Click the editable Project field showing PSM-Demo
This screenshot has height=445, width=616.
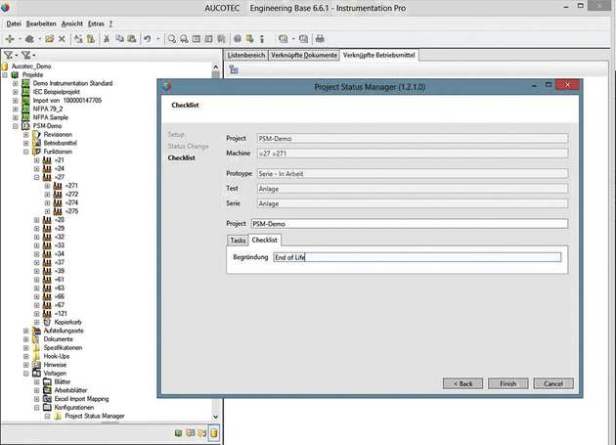[410, 223]
